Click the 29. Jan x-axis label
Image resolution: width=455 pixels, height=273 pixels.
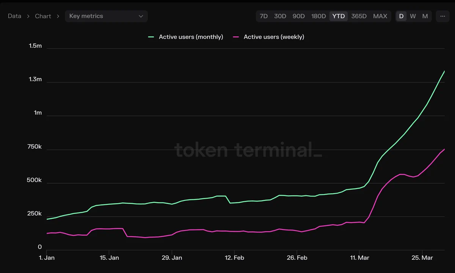pos(172,258)
